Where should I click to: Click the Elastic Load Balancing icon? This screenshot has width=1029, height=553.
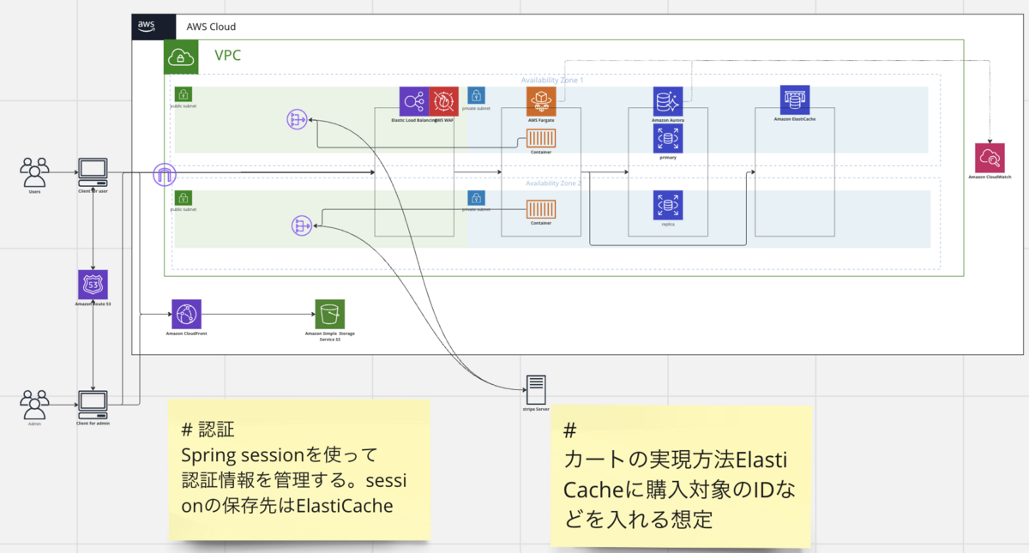point(414,102)
